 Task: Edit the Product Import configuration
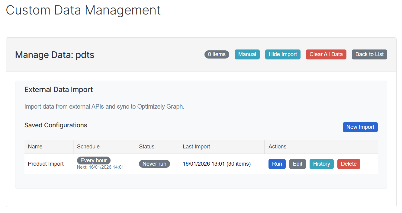tap(297, 164)
